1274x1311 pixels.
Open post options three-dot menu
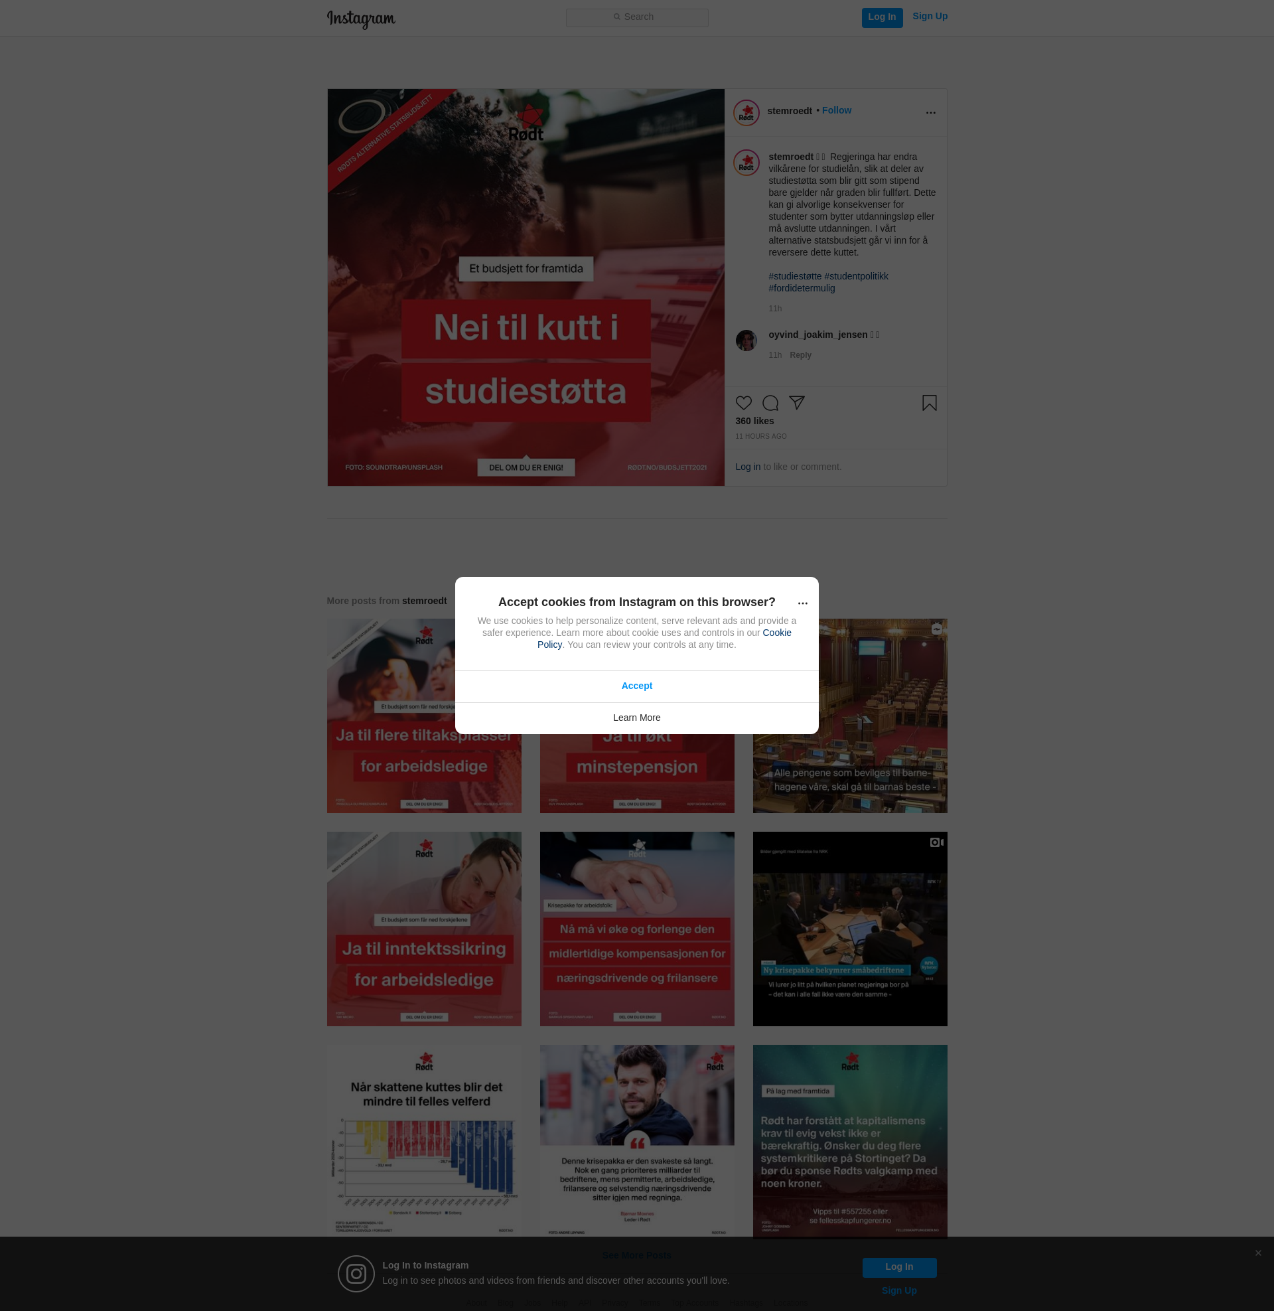[x=930, y=112]
